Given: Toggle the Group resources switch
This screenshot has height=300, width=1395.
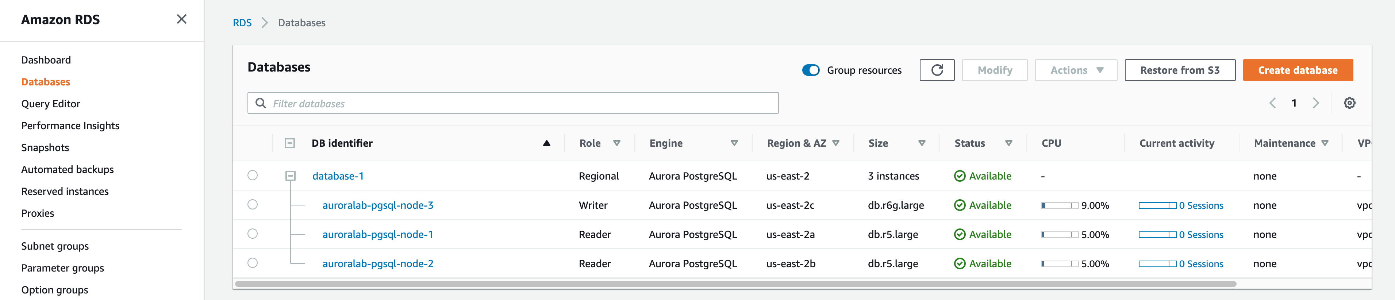Looking at the screenshot, I should pos(811,70).
